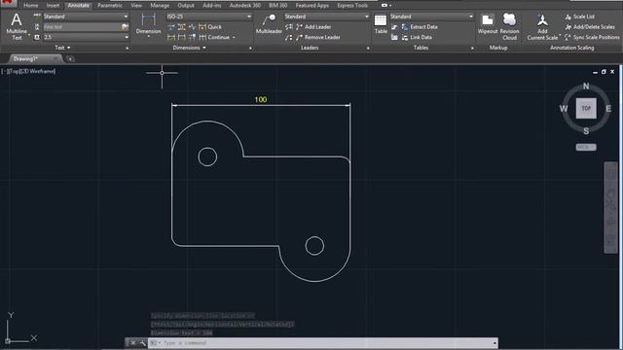
Task: Click the TOP face of ViewCube
Action: click(x=586, y=108)
